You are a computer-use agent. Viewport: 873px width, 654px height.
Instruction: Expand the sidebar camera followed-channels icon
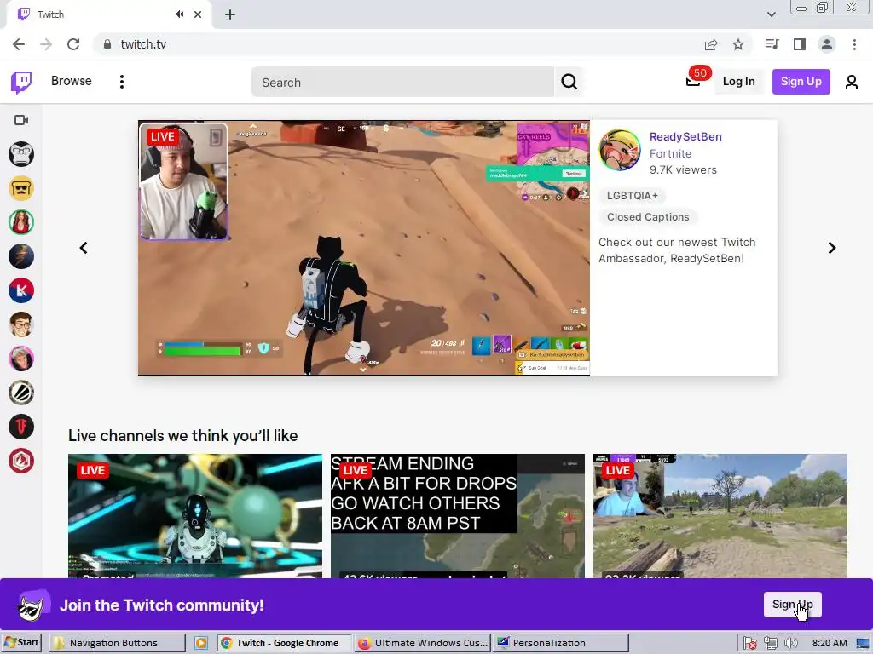point(21,120)
